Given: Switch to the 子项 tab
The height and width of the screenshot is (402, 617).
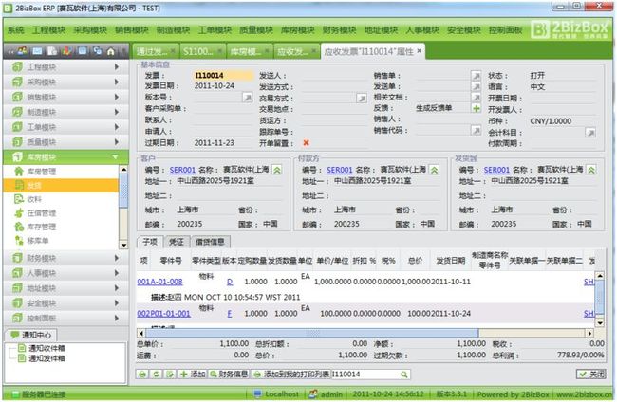Looking at the screenshot, I should (x=150, y=242).
